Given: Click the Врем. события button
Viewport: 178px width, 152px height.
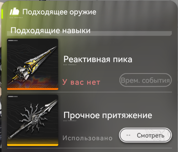Looking at the screenshot, I should [x=145, y=80].
